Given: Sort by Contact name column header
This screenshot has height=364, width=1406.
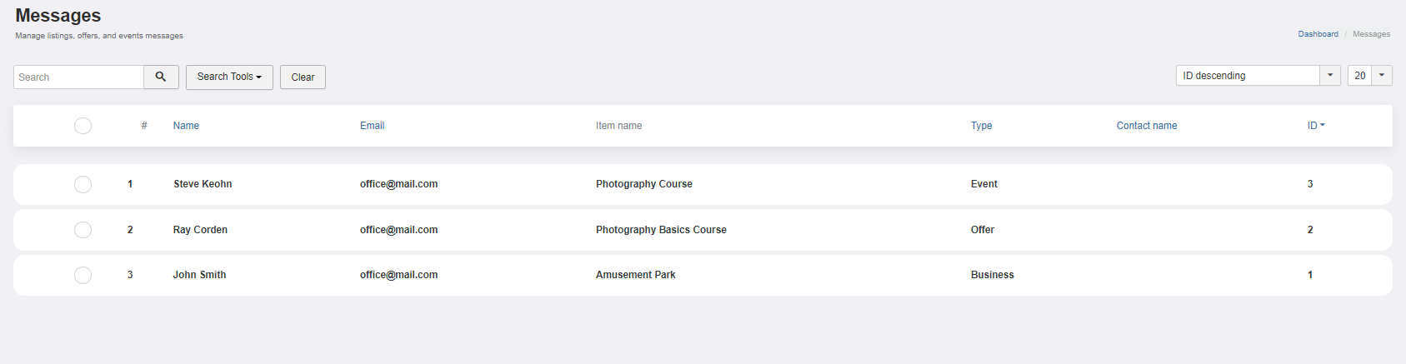Looking at the screenshot, I should pos(1147,126).
